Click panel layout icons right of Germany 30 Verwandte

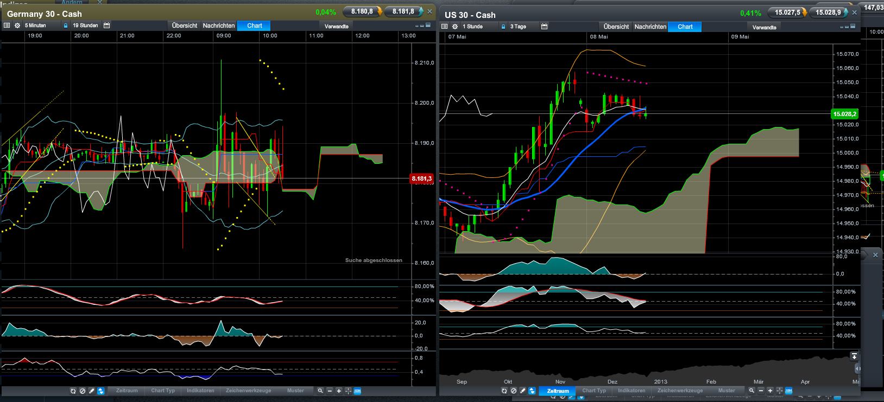click(424, 25)
